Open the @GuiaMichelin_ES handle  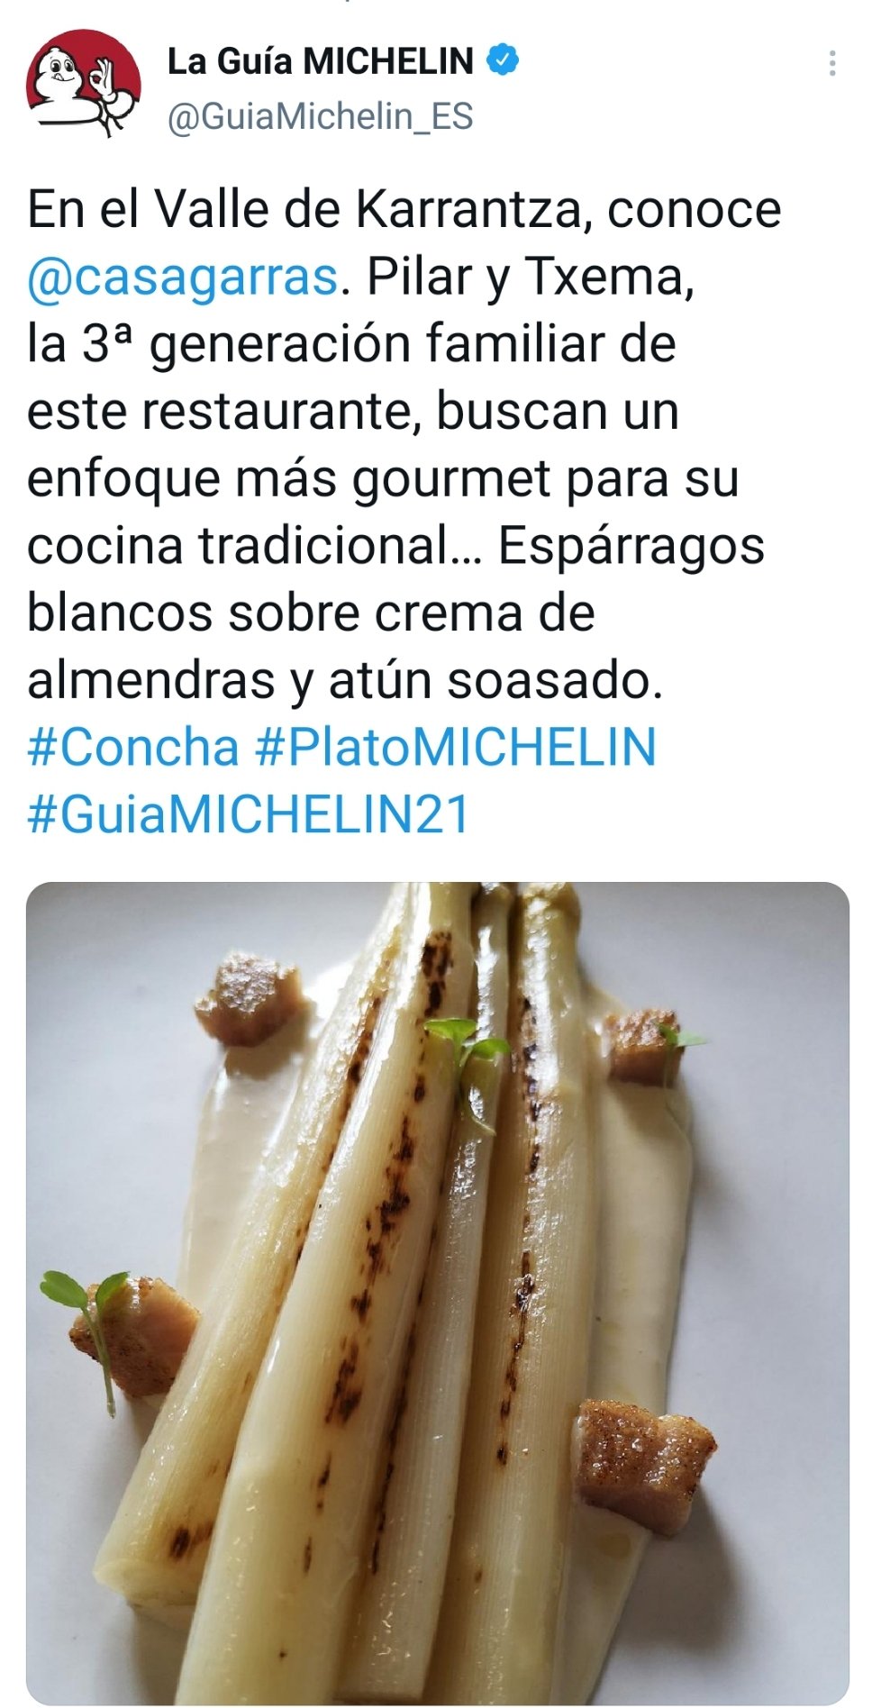(x=320, y=117)
